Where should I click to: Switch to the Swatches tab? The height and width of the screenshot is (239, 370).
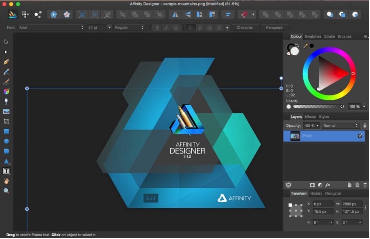click(x=313, y=36)
